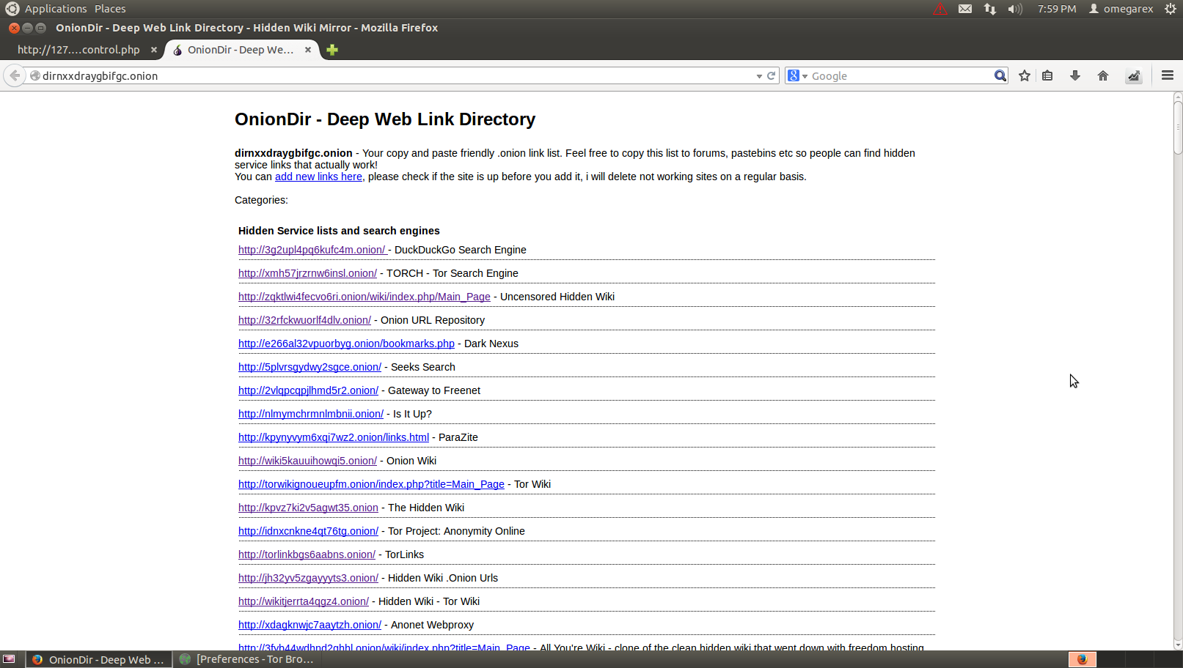
Task: Open the Firefox hamburger menu
Action: 1168,75
